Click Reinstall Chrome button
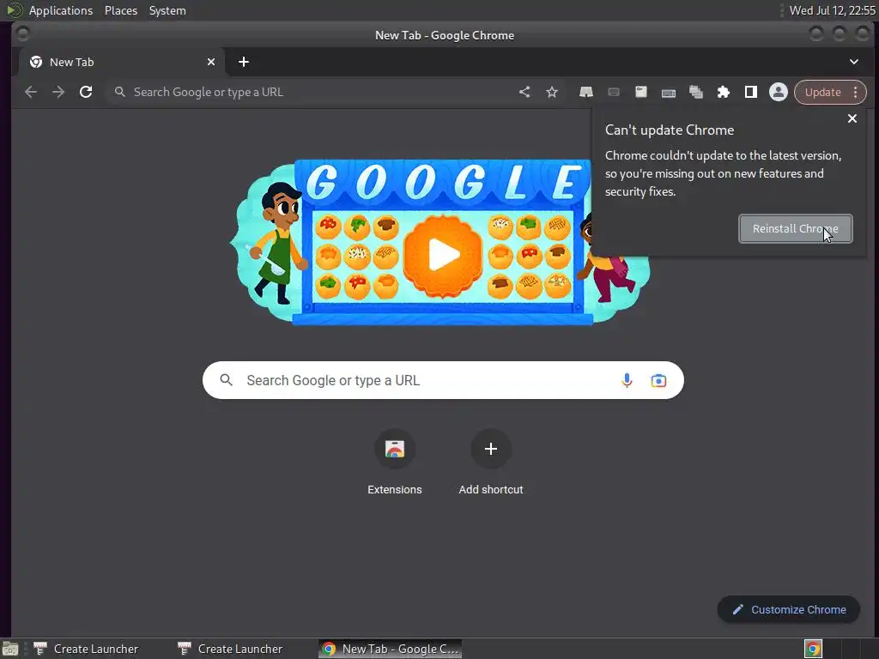 click(x=796, y=228)
